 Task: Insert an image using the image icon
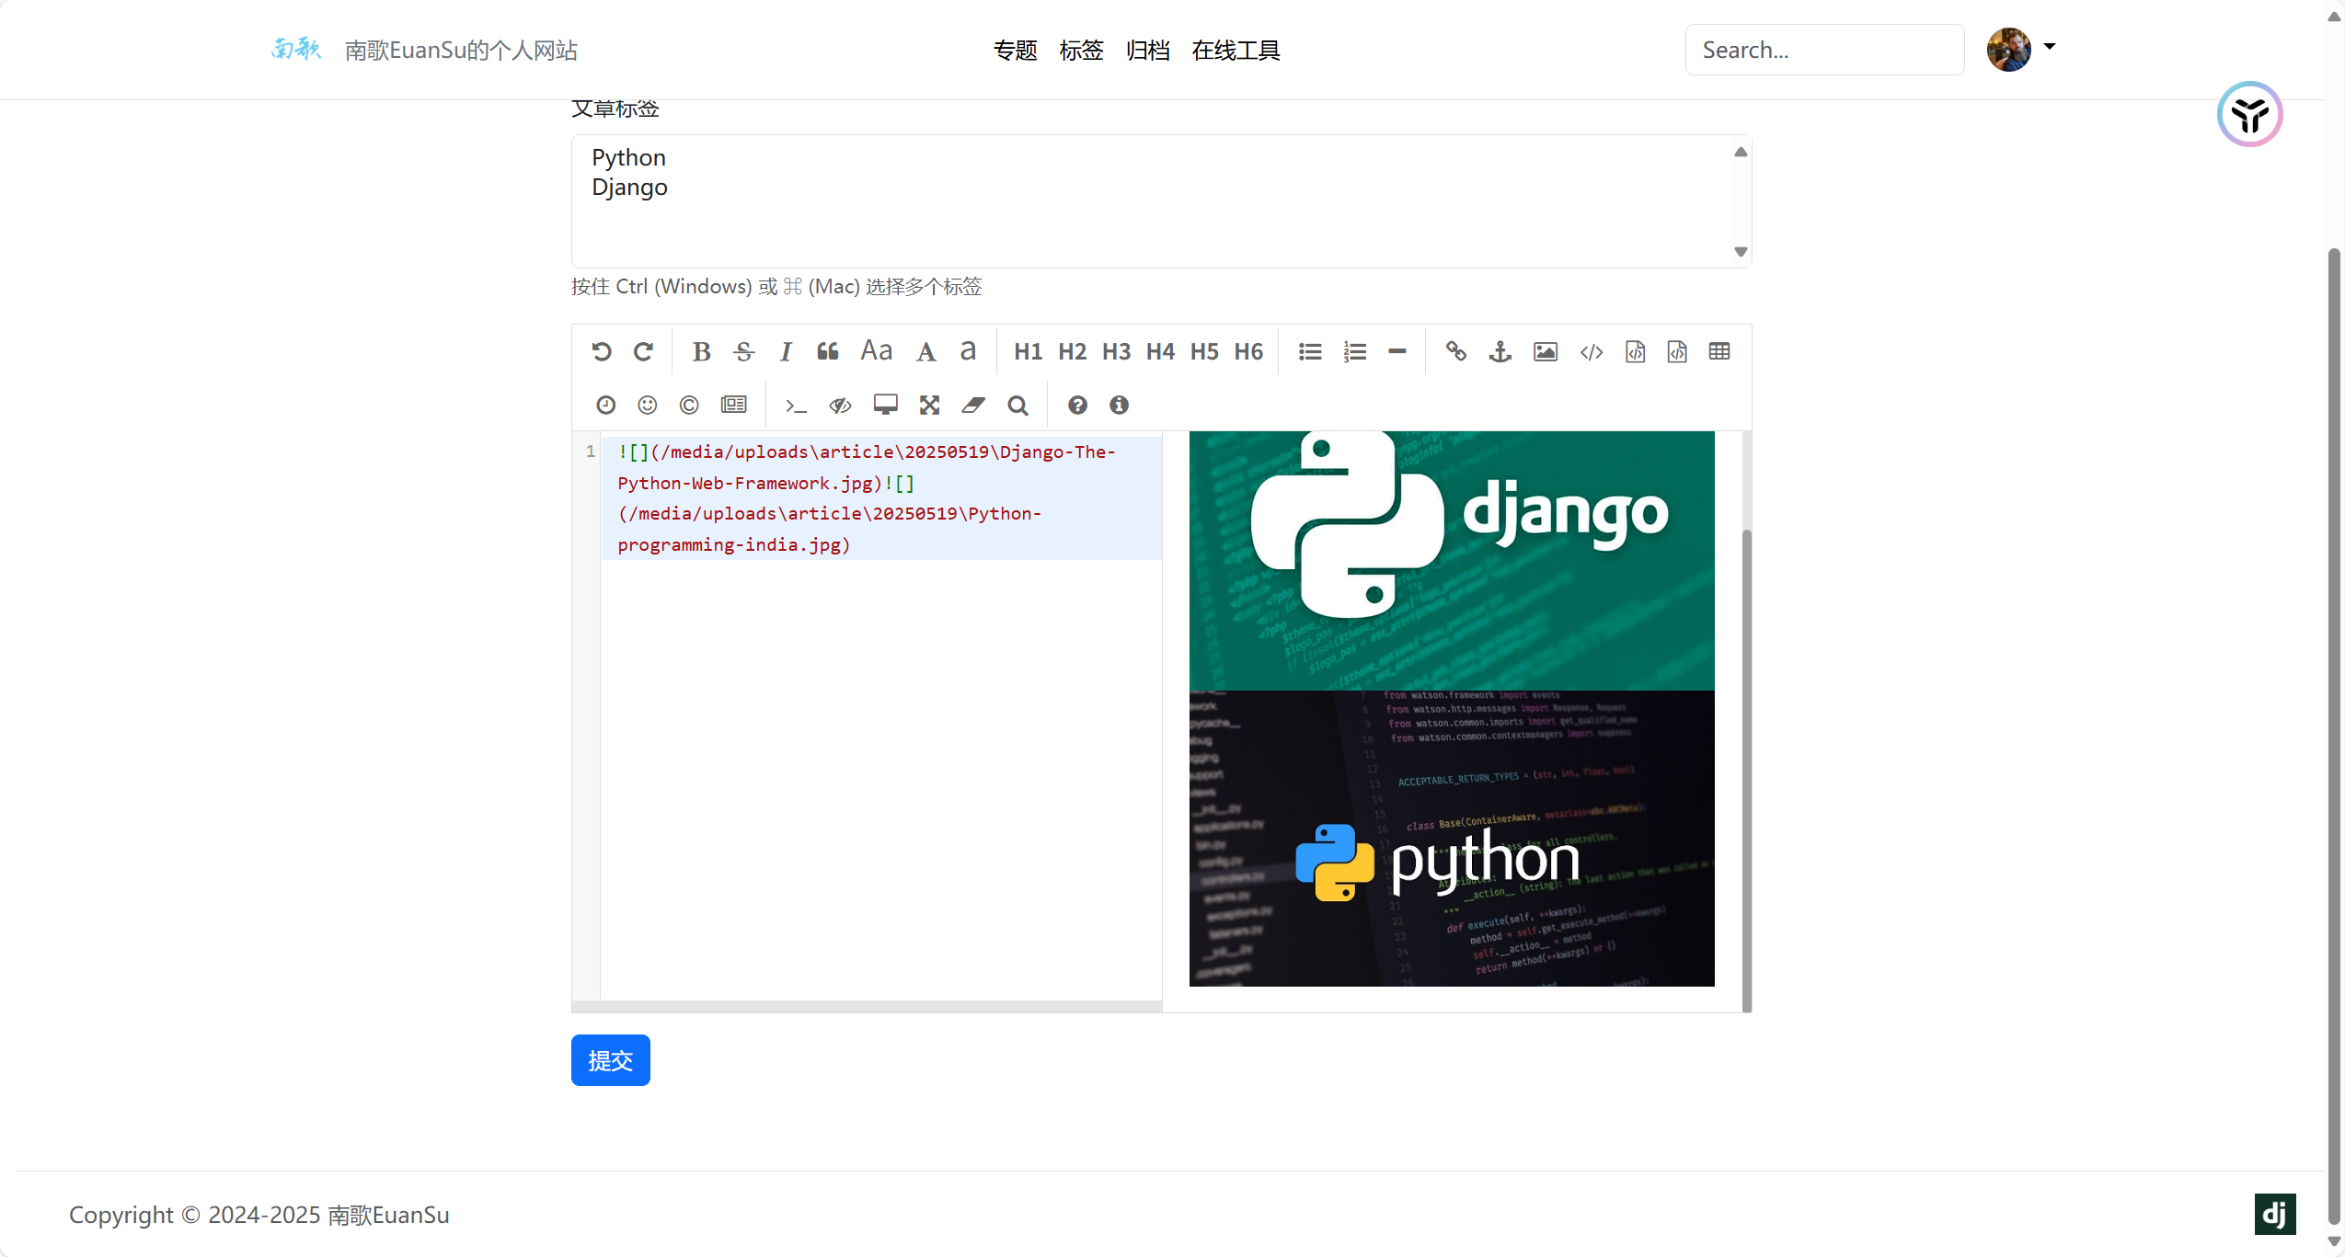tap(1545, 351)
